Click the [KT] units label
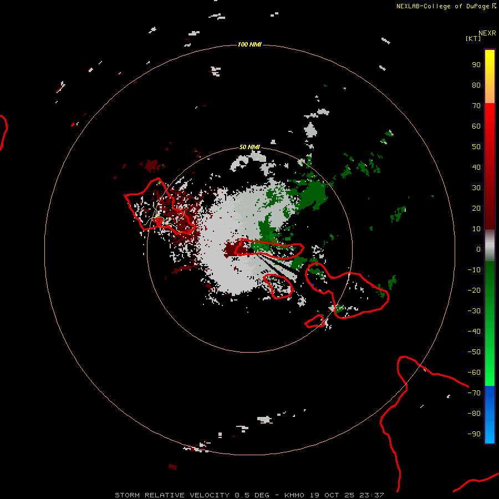Viewport: 499px width, 499px height. [473, 38]
